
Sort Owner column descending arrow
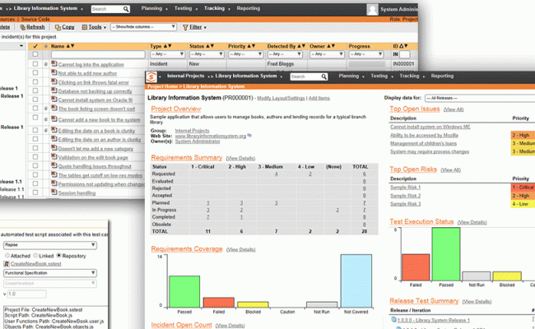tap(333, 46)
